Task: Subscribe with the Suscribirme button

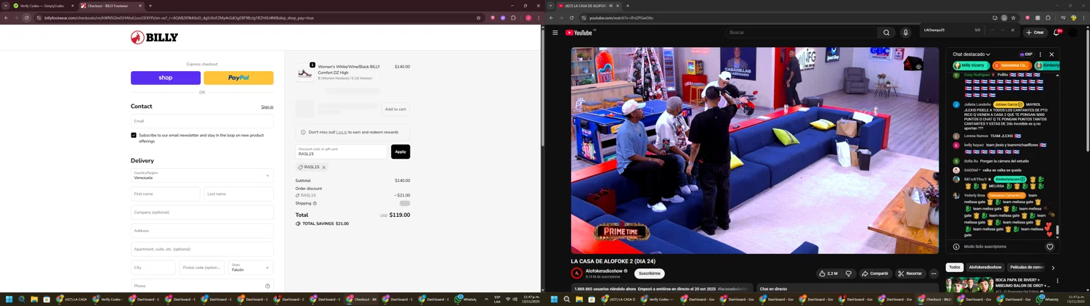Action: 650,273
